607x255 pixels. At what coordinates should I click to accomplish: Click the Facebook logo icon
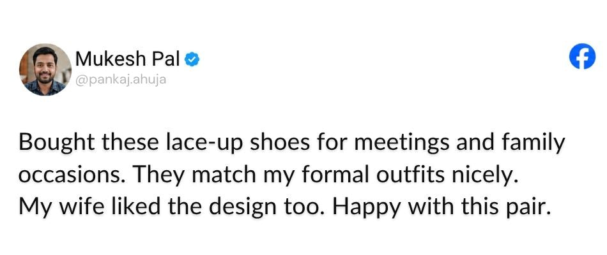click(x=582, y=56)
